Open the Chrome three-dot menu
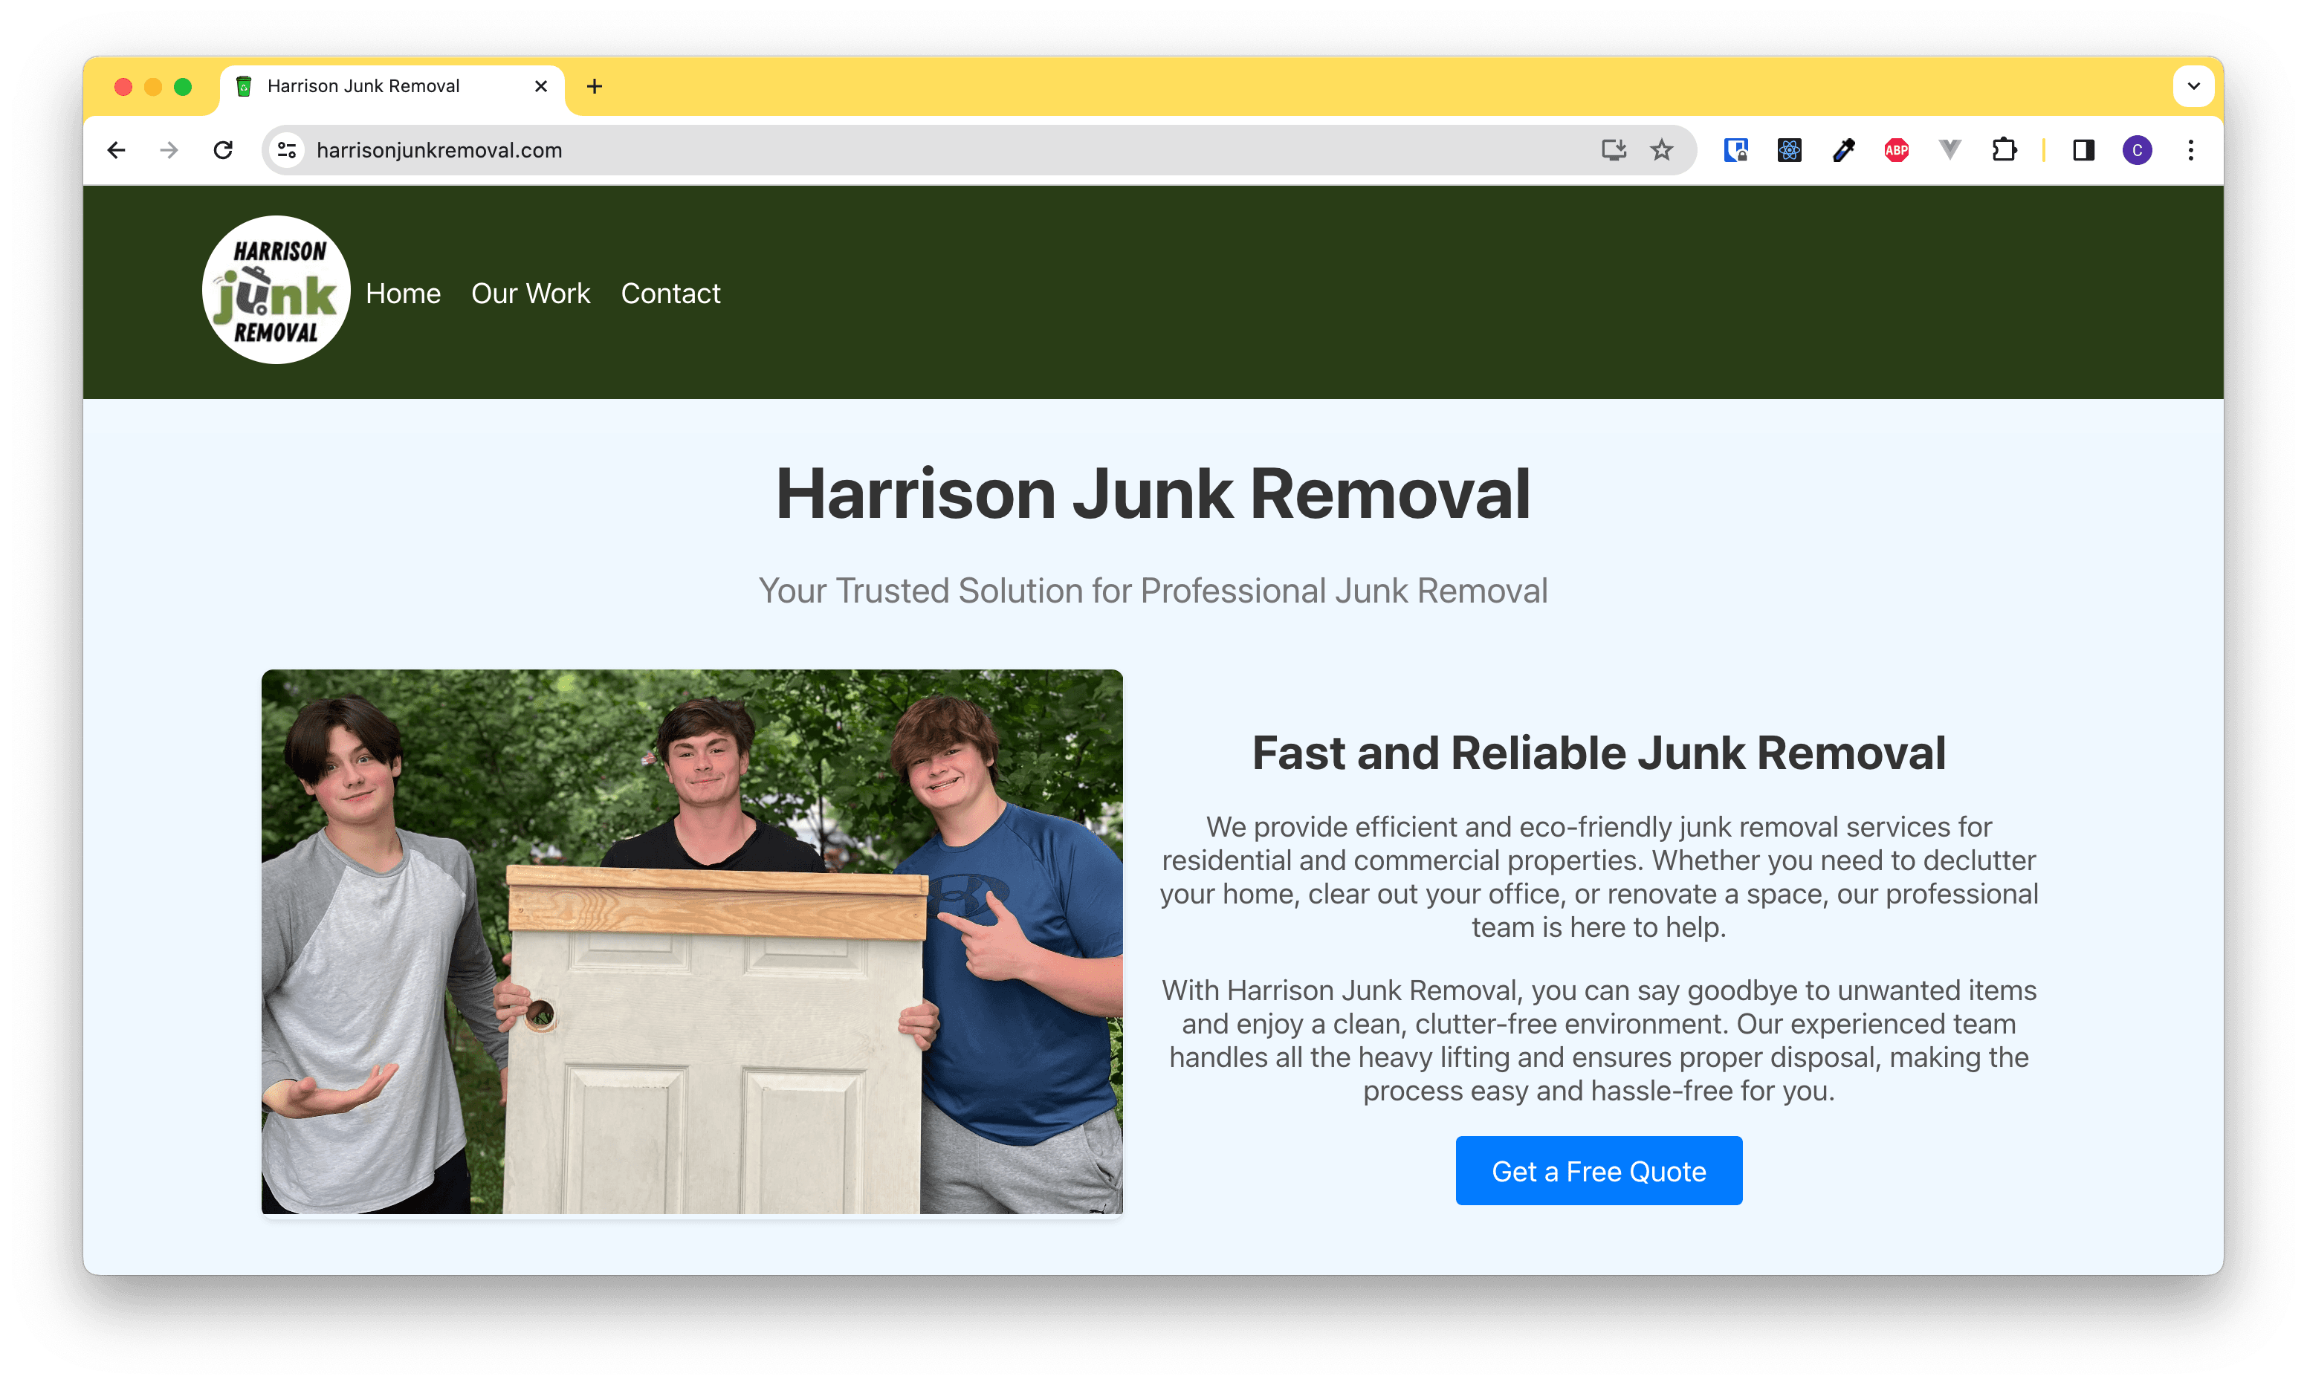 click(2191, 150)
